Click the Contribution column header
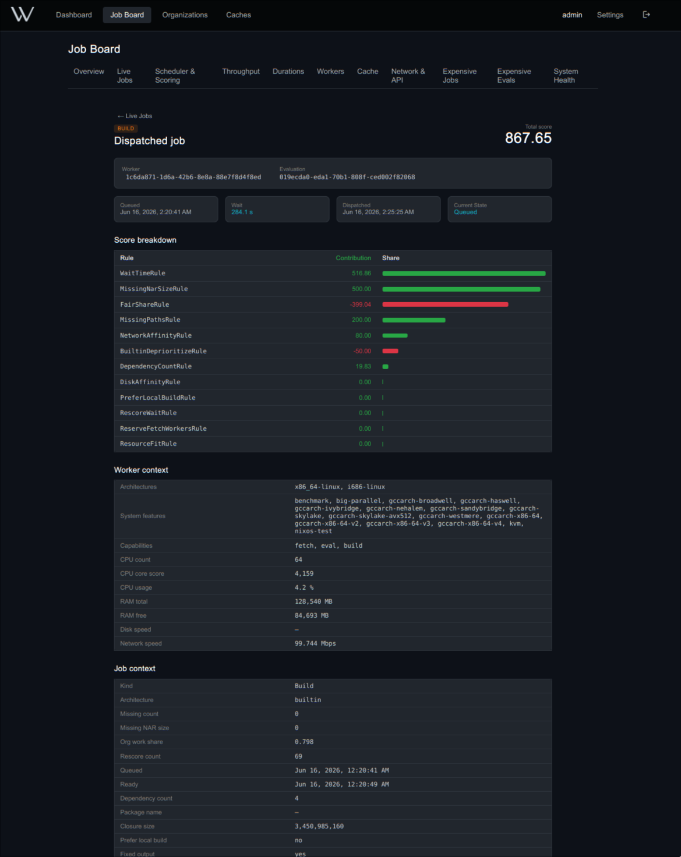The height and width of the screenshot is (857, 681). (353, 258)
